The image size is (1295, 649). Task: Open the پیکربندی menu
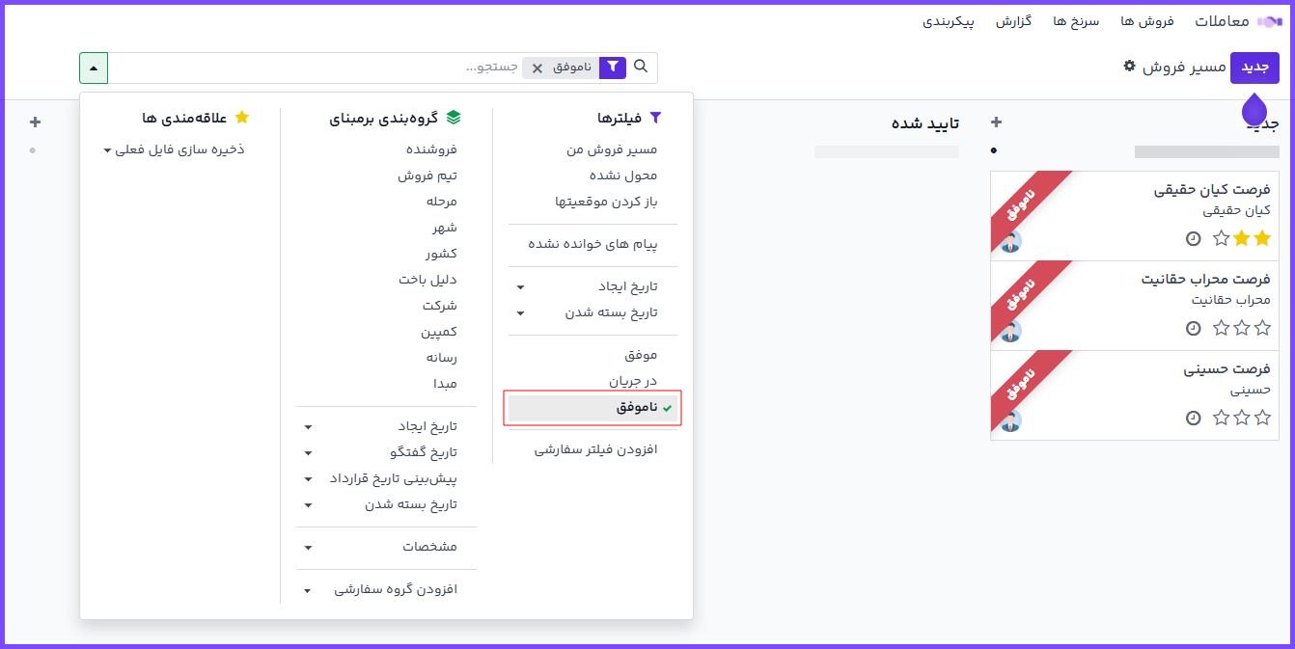coord(949,21)
